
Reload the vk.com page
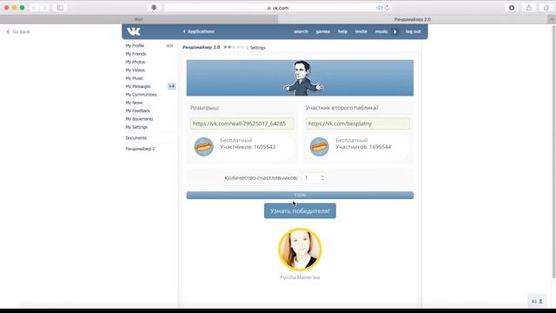click(387, 8)
